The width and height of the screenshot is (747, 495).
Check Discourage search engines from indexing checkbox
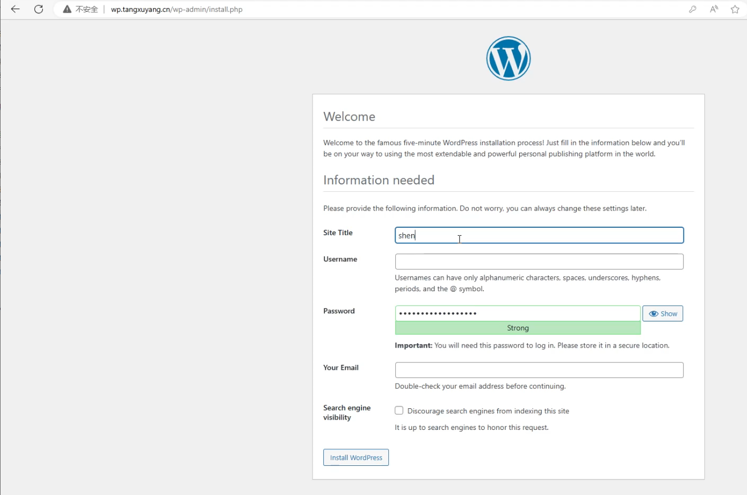click(x=399, y=411)
